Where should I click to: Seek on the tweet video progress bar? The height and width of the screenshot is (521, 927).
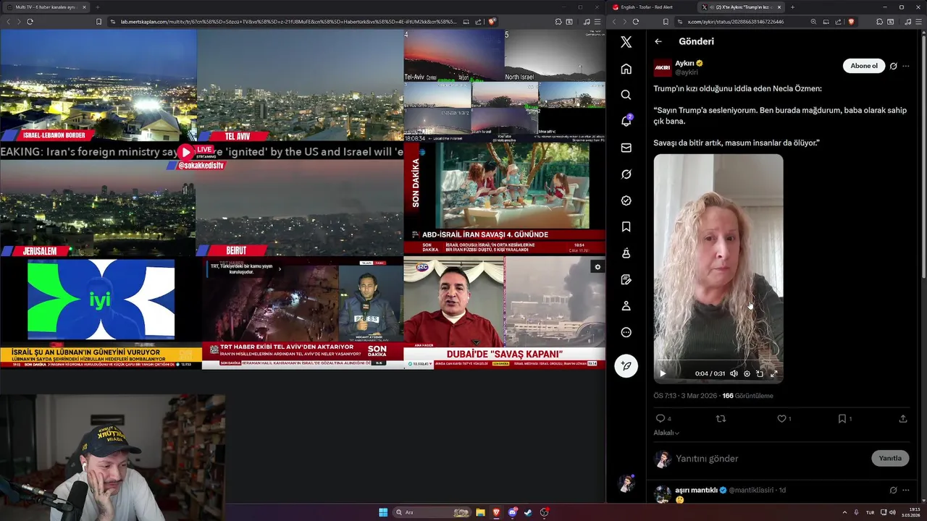(718, 360)
